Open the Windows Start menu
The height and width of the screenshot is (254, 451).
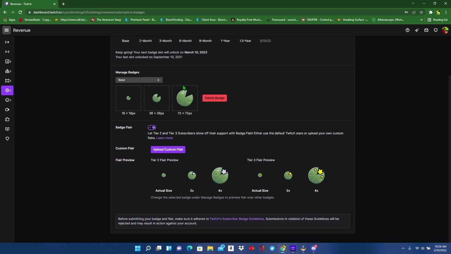coord(138,248)
